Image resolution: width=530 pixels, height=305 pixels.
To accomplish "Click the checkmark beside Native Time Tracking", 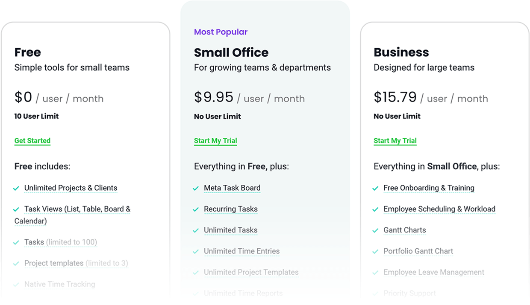I will [16, 284].
